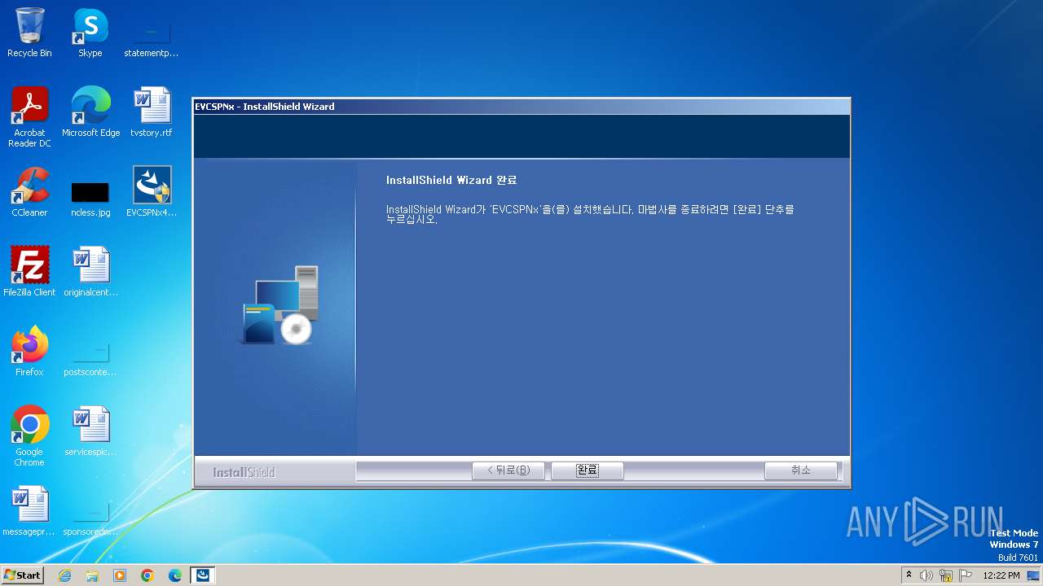The height and width of the screenshot is (586, 1043).
Task: Launch Internet Explorer from the taskbar
Action: (x=64, y=575)
